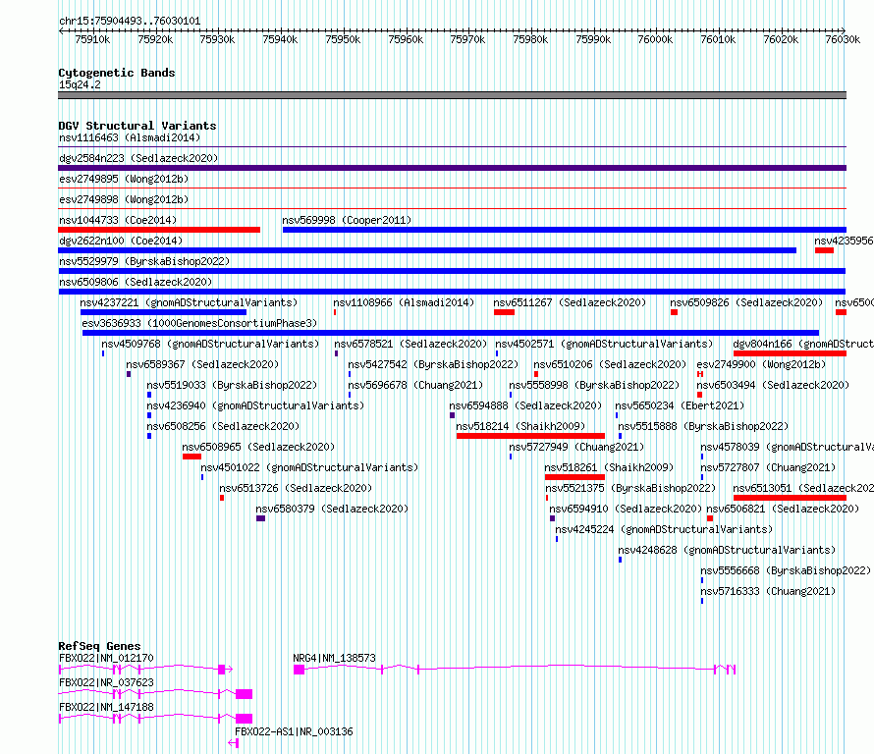
Task: Click the nsv4236940 gnomAD variant label
Action: click(255, 405)
